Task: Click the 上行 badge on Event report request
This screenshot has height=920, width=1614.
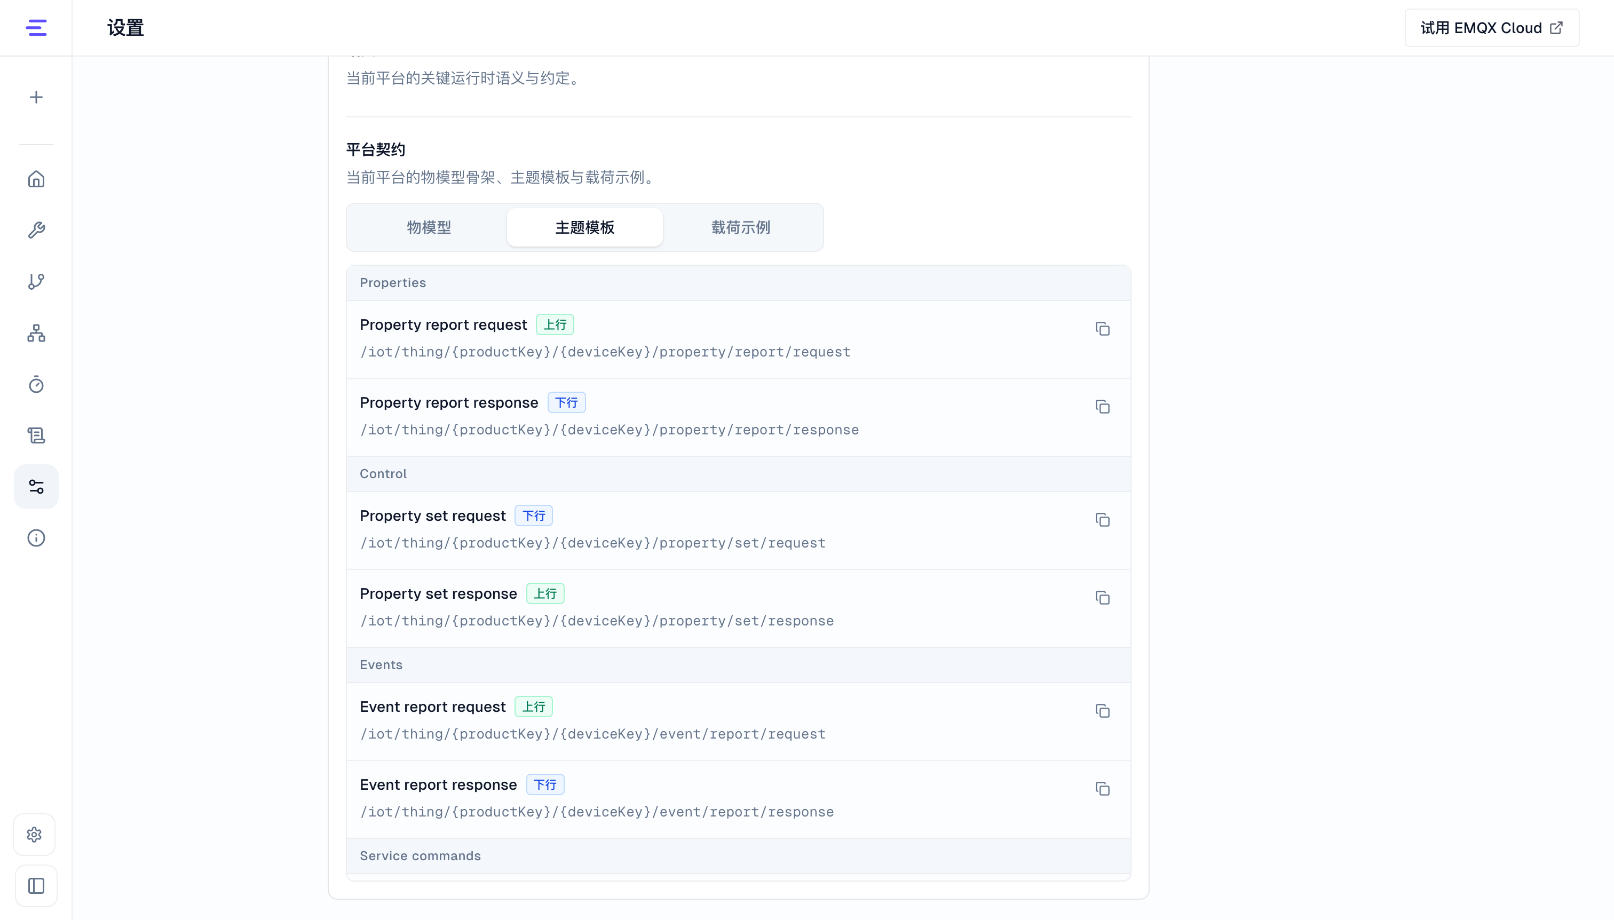Action: pyautogui.click(x=533, y=707)
